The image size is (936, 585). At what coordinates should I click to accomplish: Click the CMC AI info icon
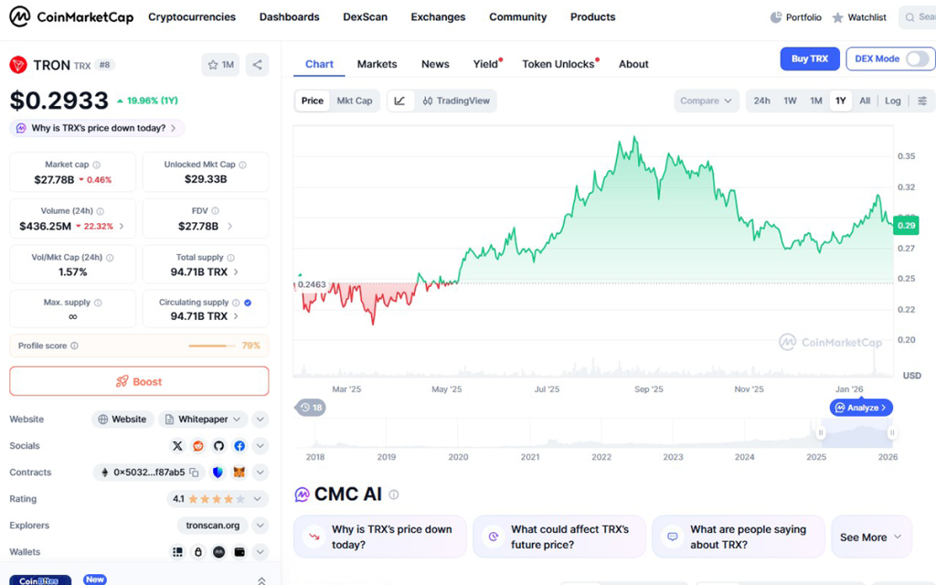[394, 495]
